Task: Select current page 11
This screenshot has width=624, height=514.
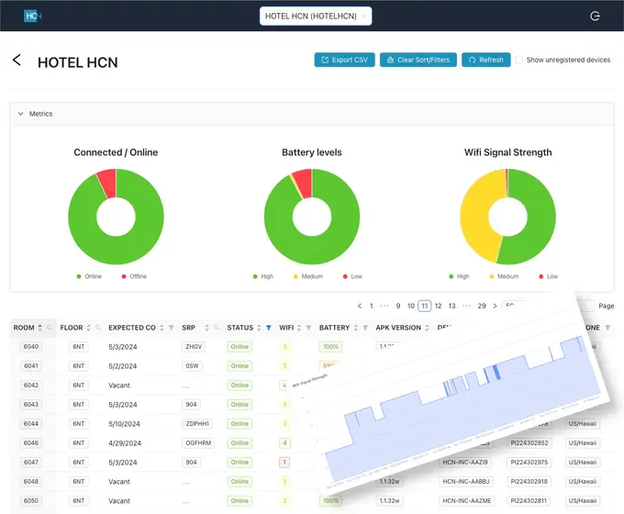Action: pyautogui.click(x=425, y=306)
